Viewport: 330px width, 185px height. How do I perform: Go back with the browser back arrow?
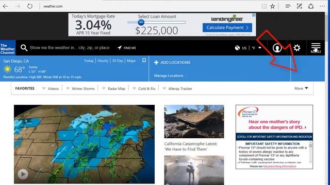[5, 6]
